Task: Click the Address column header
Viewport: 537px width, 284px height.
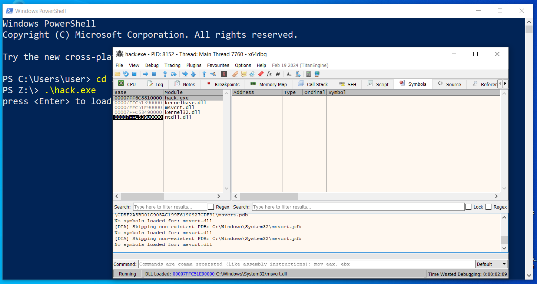Action: click(x=257, y=92)
